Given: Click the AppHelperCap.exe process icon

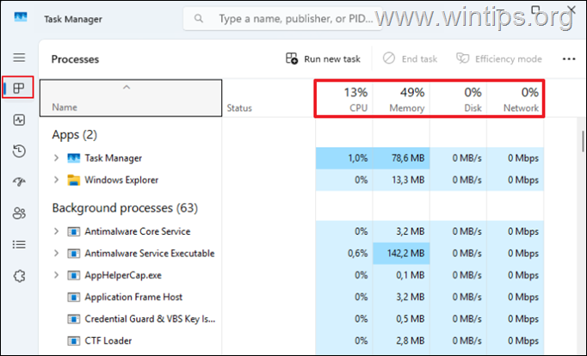Looking at the screenshot, I should click(x=74, y=276).
